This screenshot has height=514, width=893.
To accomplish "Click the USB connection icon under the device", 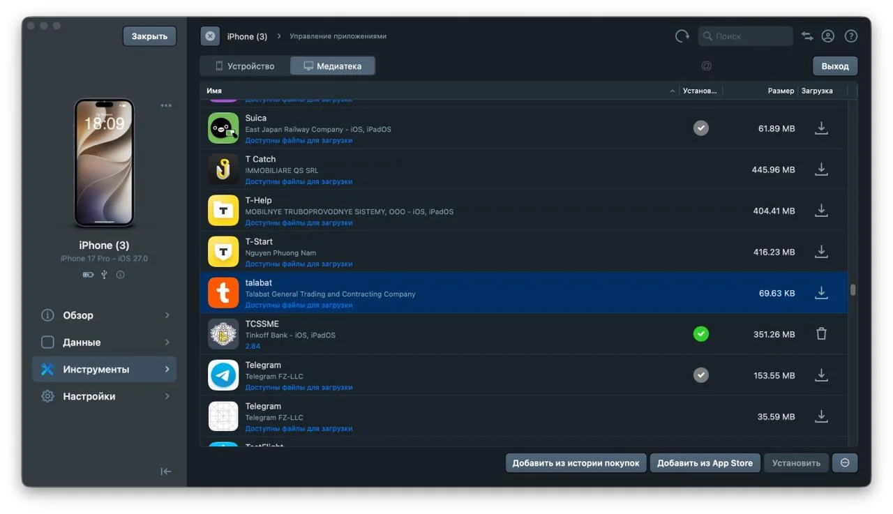I will [x=104, y=275].
